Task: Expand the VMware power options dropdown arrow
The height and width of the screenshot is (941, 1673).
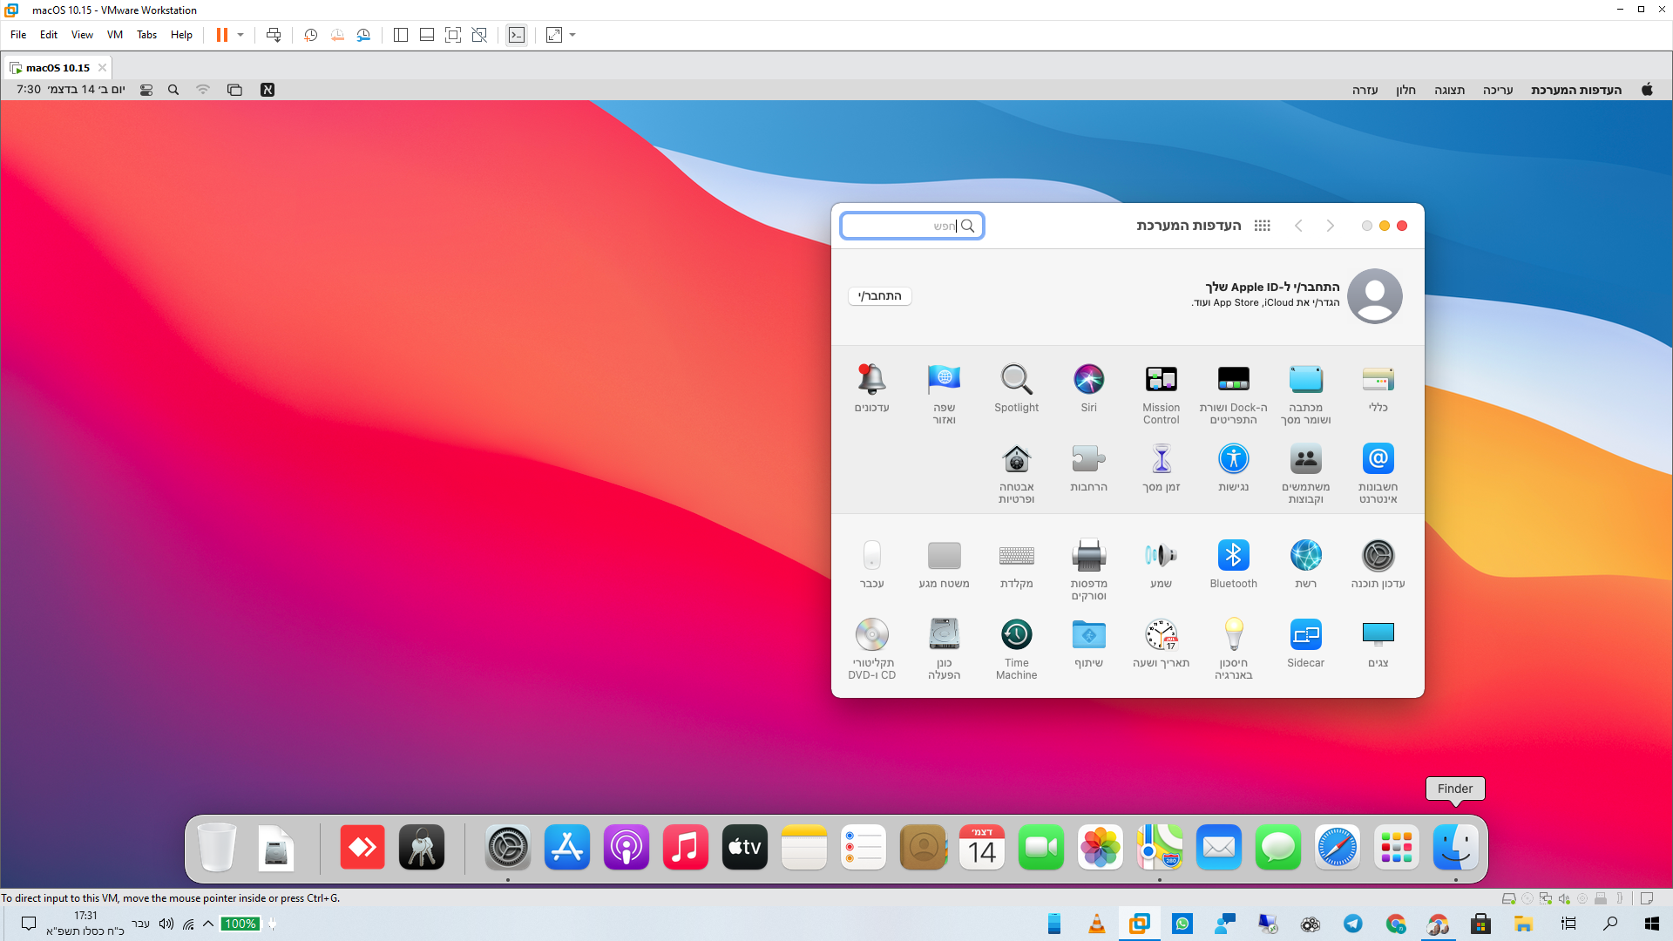Action: 240,35
